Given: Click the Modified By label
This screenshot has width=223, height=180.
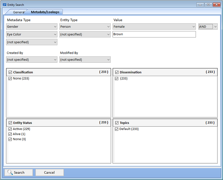Looking at the screenshot, I should (69, 53).
